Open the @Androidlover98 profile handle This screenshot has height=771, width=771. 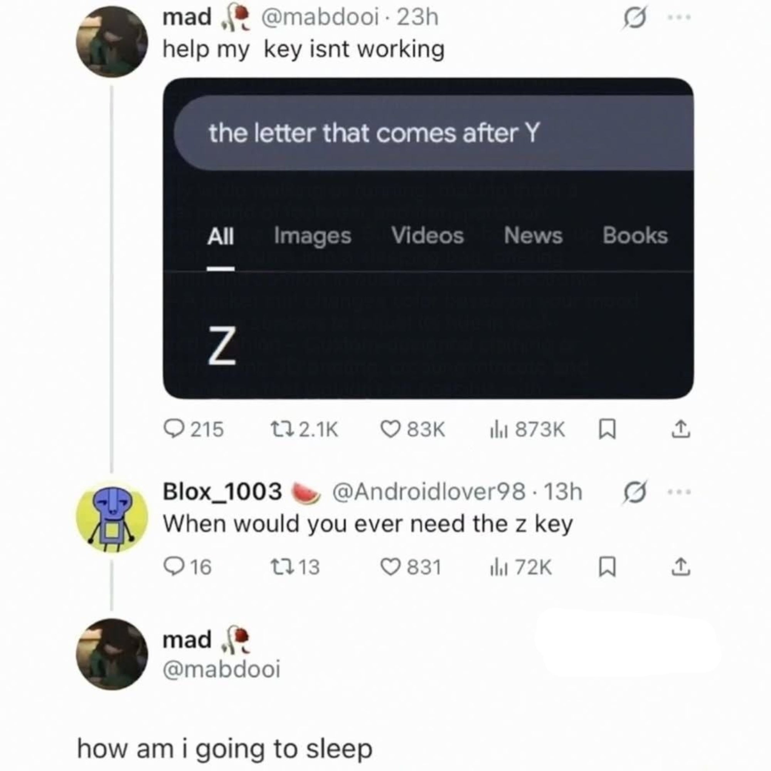pos(429,492)
